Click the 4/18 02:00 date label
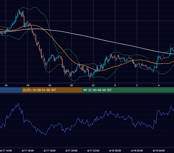 pyautogui.click(x=137, y=150)
